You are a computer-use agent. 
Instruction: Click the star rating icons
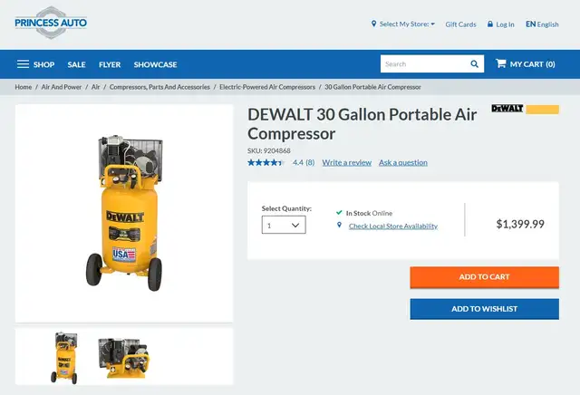click(266, 162)
